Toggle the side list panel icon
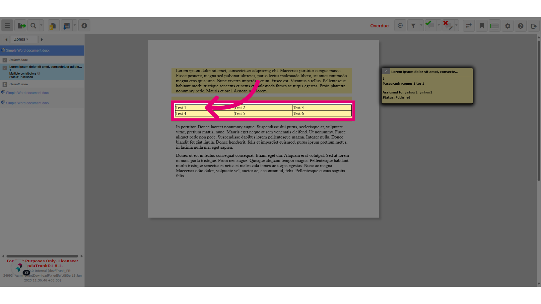 coord(495,26)
